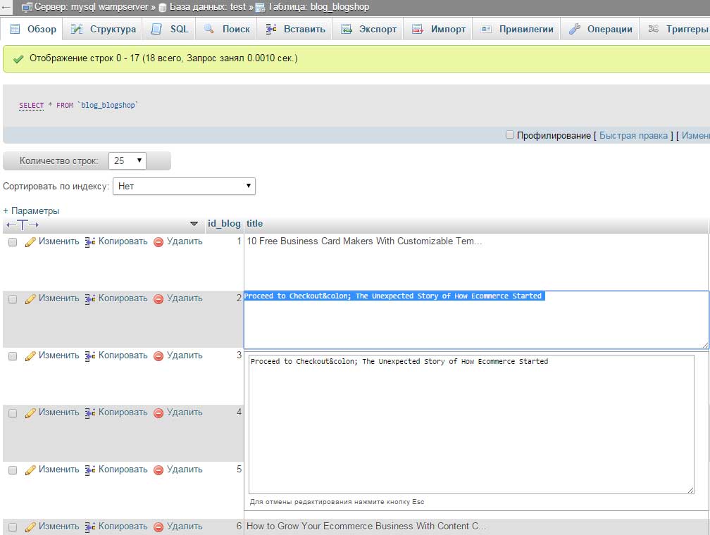Select the checkbox for row 2
Viewport: 710px width, 535px height.
13,299
